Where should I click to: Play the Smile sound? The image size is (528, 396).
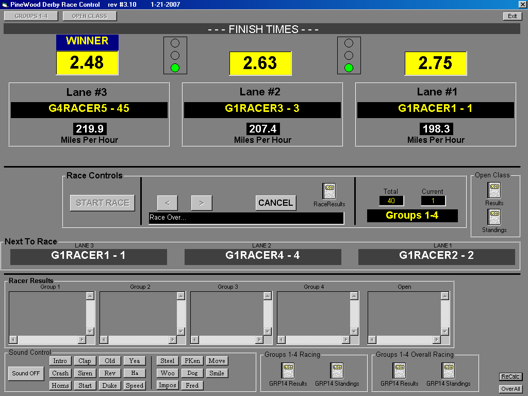(x=217, y=373)
